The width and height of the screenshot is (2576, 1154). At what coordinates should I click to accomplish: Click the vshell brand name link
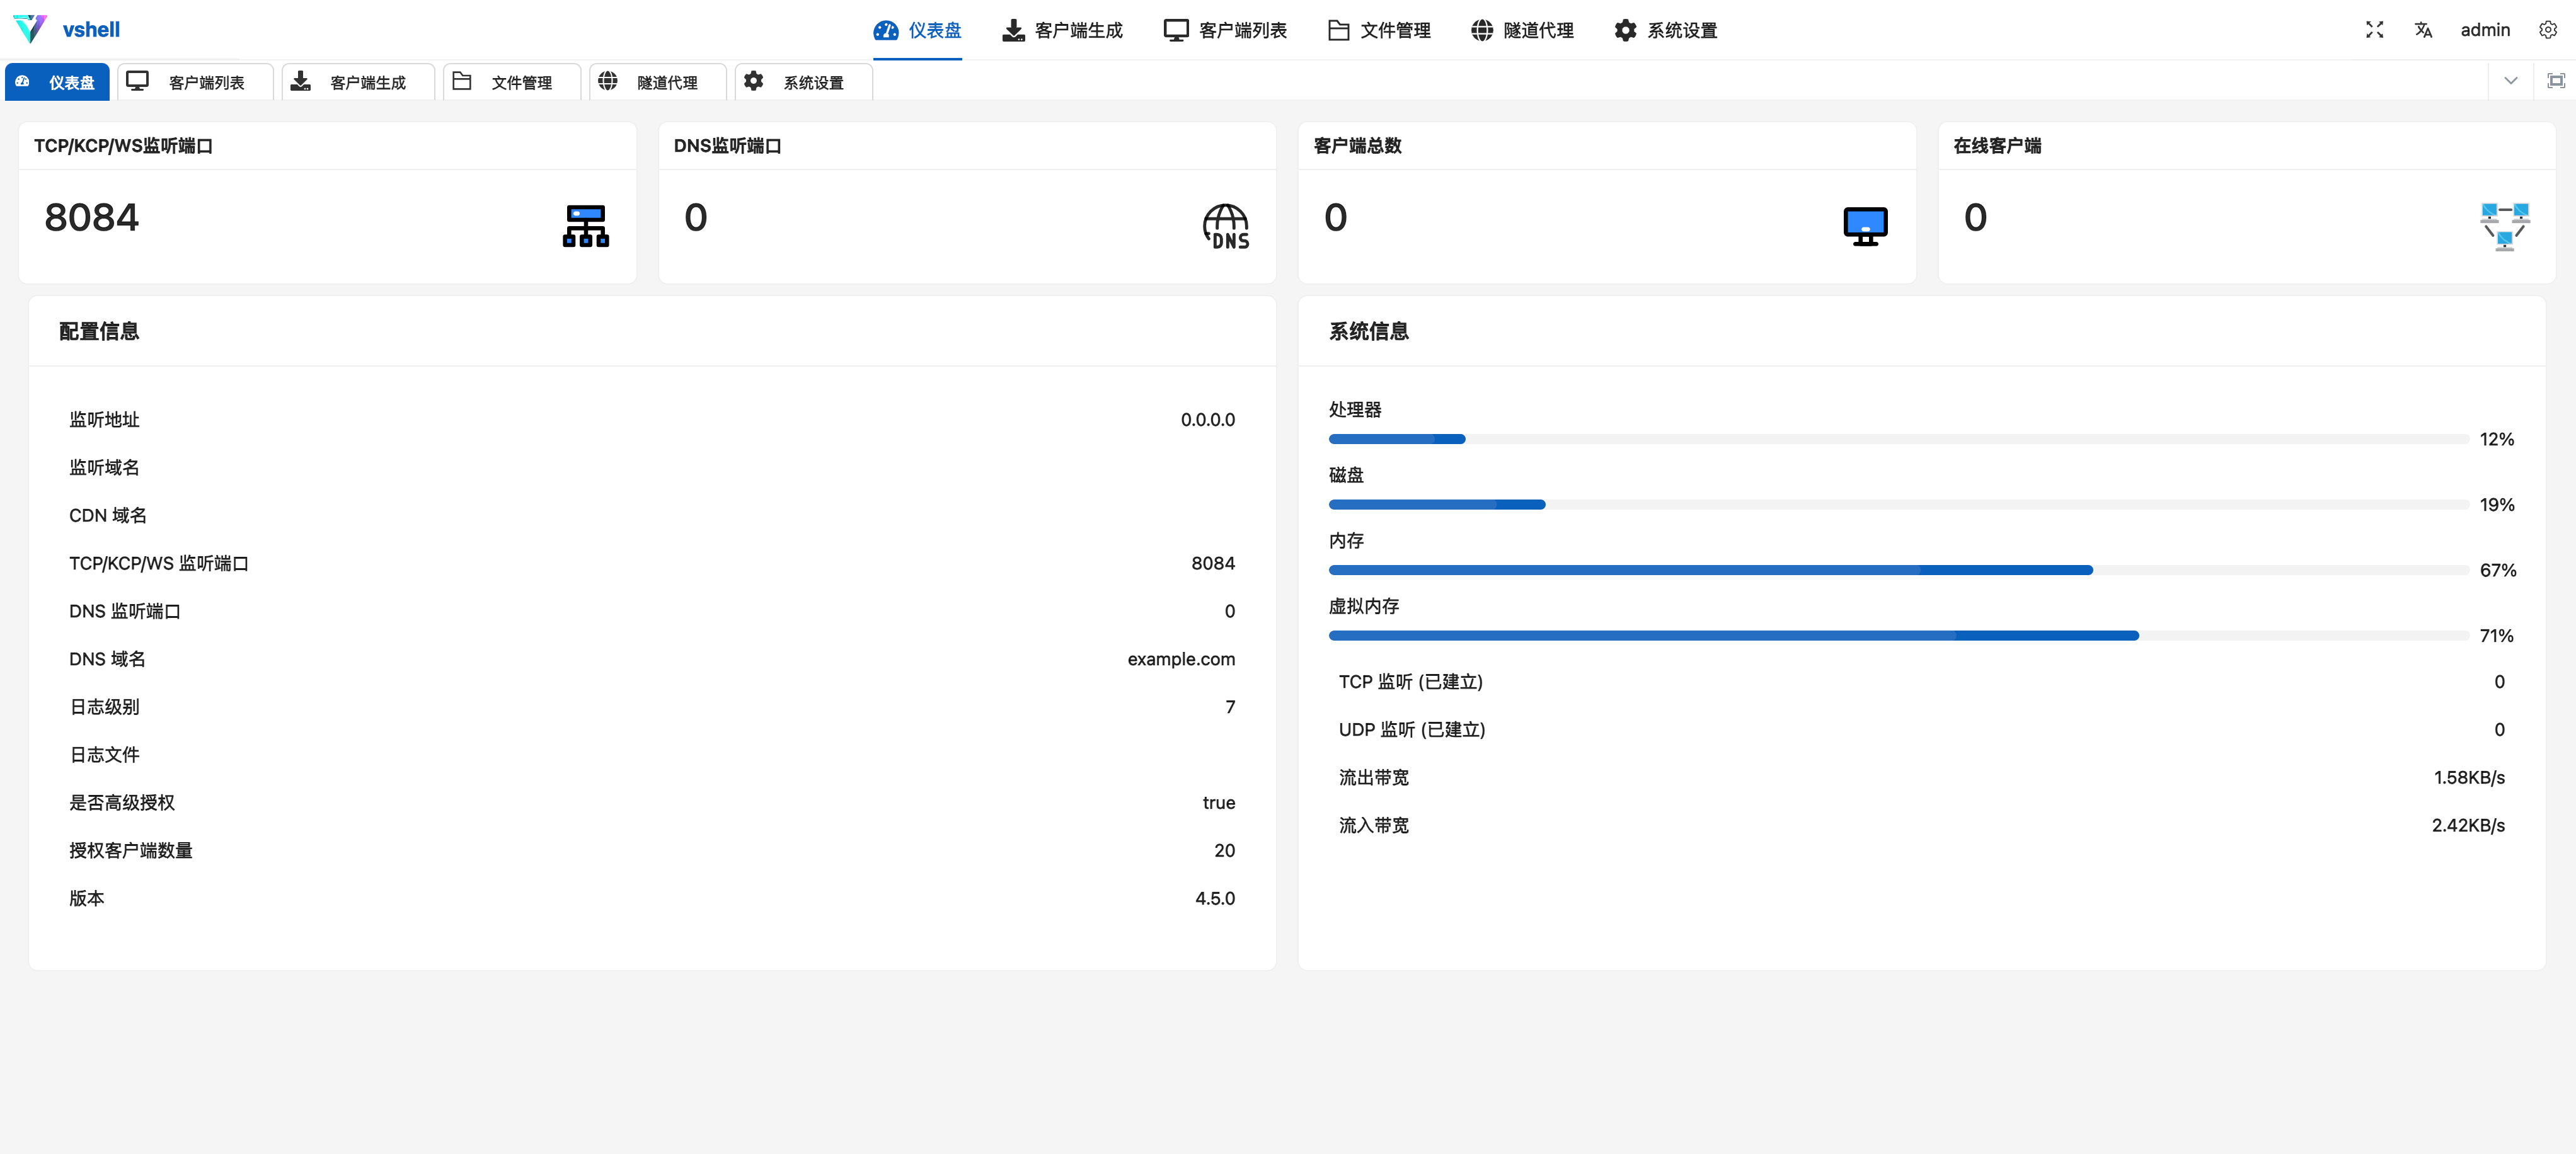click(x=91, y=30)
